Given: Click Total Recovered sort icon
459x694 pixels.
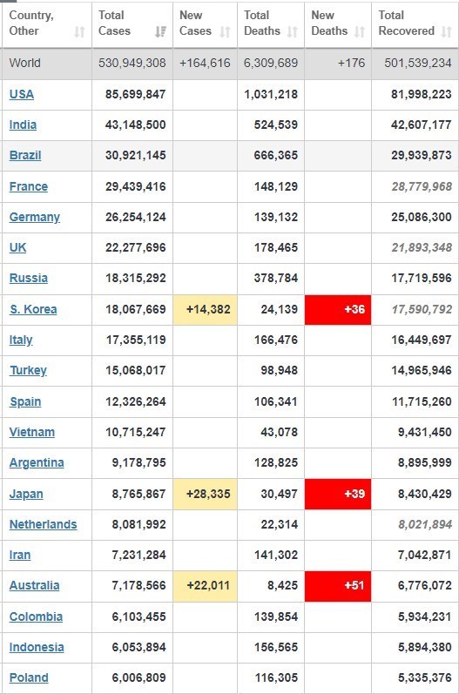Looking at the screenshot, I should click(447, 32).
